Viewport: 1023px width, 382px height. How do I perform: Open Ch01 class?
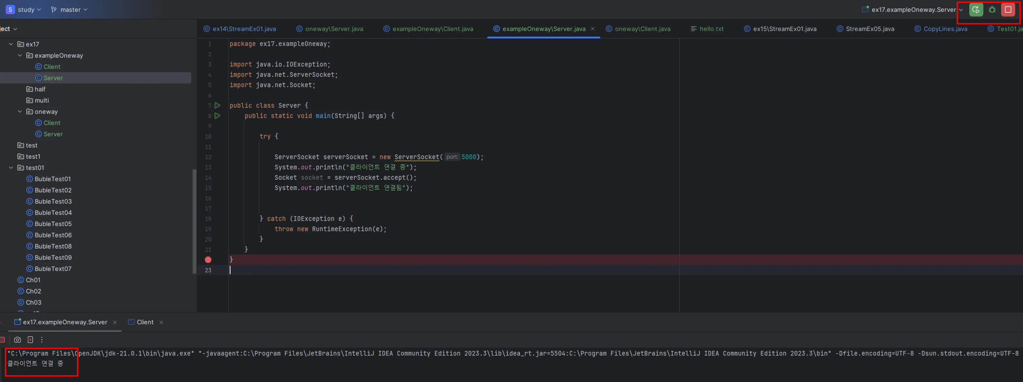coord(29,280)
